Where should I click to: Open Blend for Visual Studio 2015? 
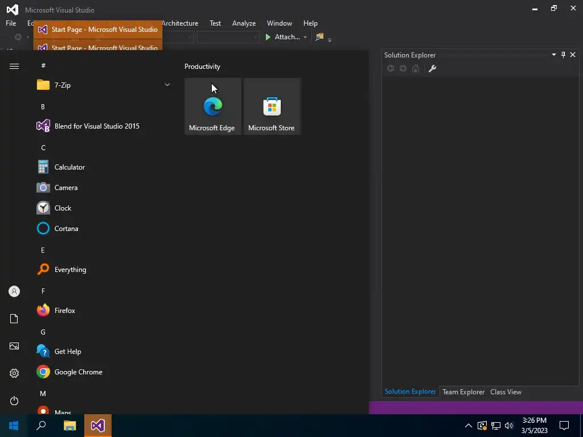point(104,126)
